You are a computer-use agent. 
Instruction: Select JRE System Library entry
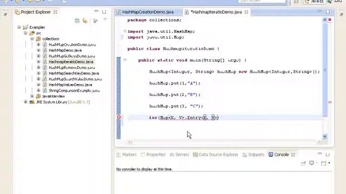(x=63, y=102)
